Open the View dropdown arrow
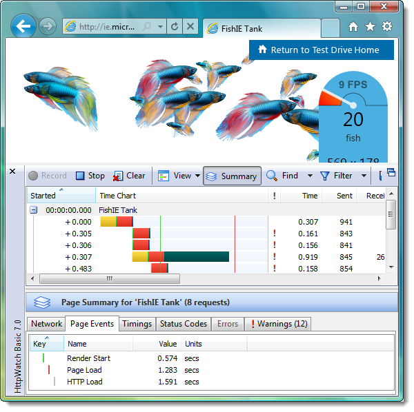 coord(197,176)
